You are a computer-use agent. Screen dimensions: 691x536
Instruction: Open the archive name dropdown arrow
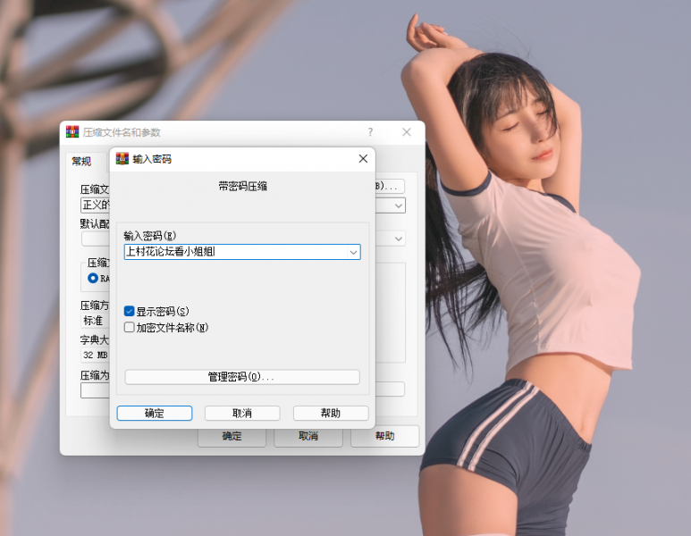[398, 205]
